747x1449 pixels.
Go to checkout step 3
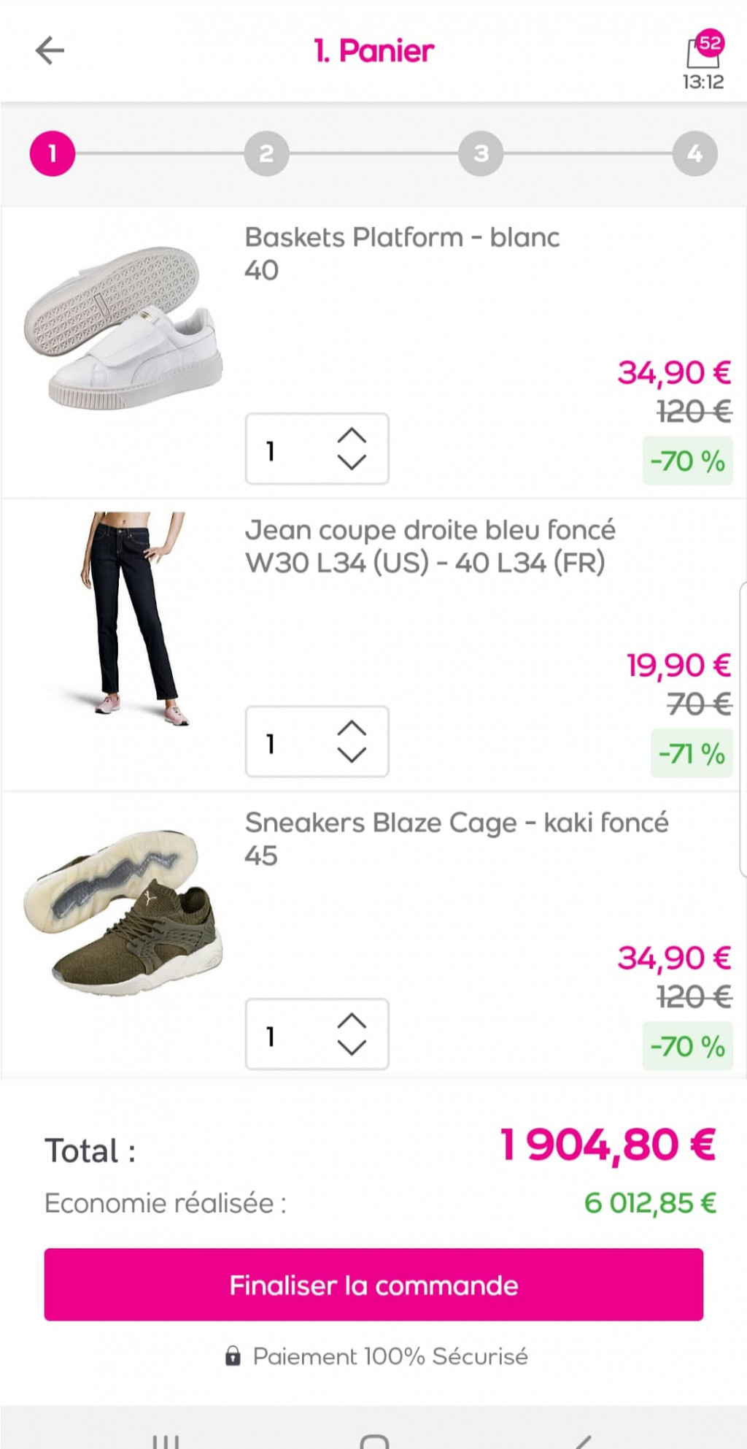pos(481,153)
